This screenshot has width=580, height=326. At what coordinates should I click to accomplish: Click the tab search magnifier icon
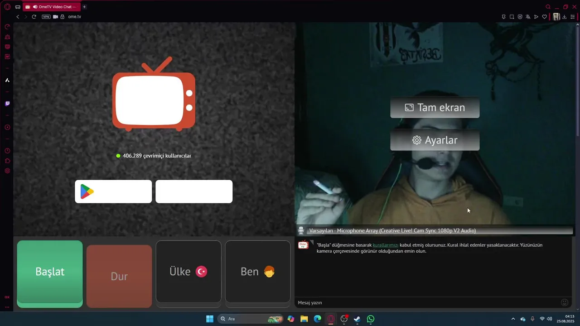pyautogui.click(x=548, y=7)
